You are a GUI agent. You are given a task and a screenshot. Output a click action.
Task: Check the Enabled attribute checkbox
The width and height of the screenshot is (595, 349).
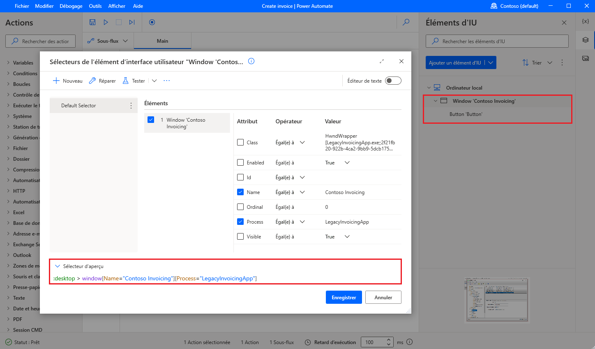(x=240, y=162)
